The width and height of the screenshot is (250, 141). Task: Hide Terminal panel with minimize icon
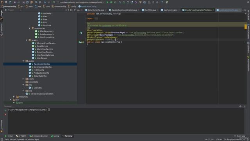(x=245, y=106)
